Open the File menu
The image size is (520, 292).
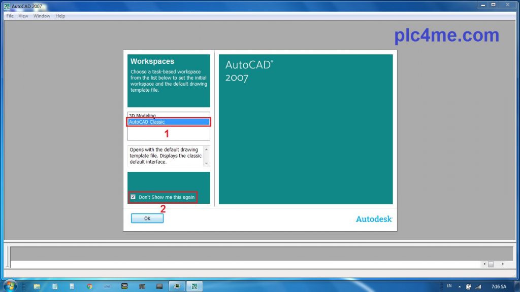click(x=10, y=16)
